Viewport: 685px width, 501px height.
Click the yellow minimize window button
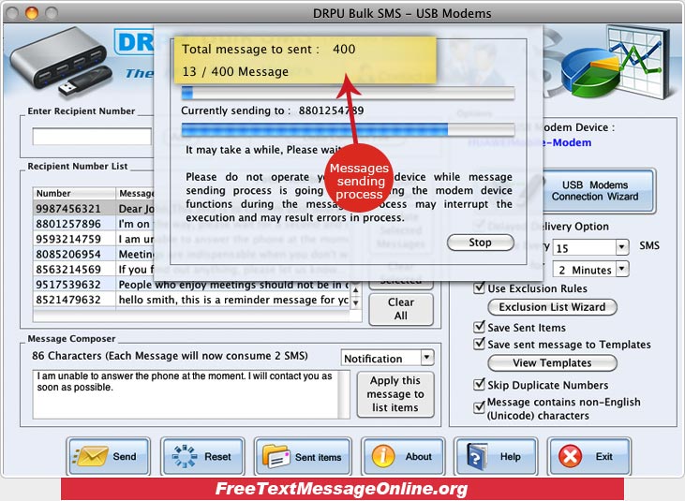point(32,13)
